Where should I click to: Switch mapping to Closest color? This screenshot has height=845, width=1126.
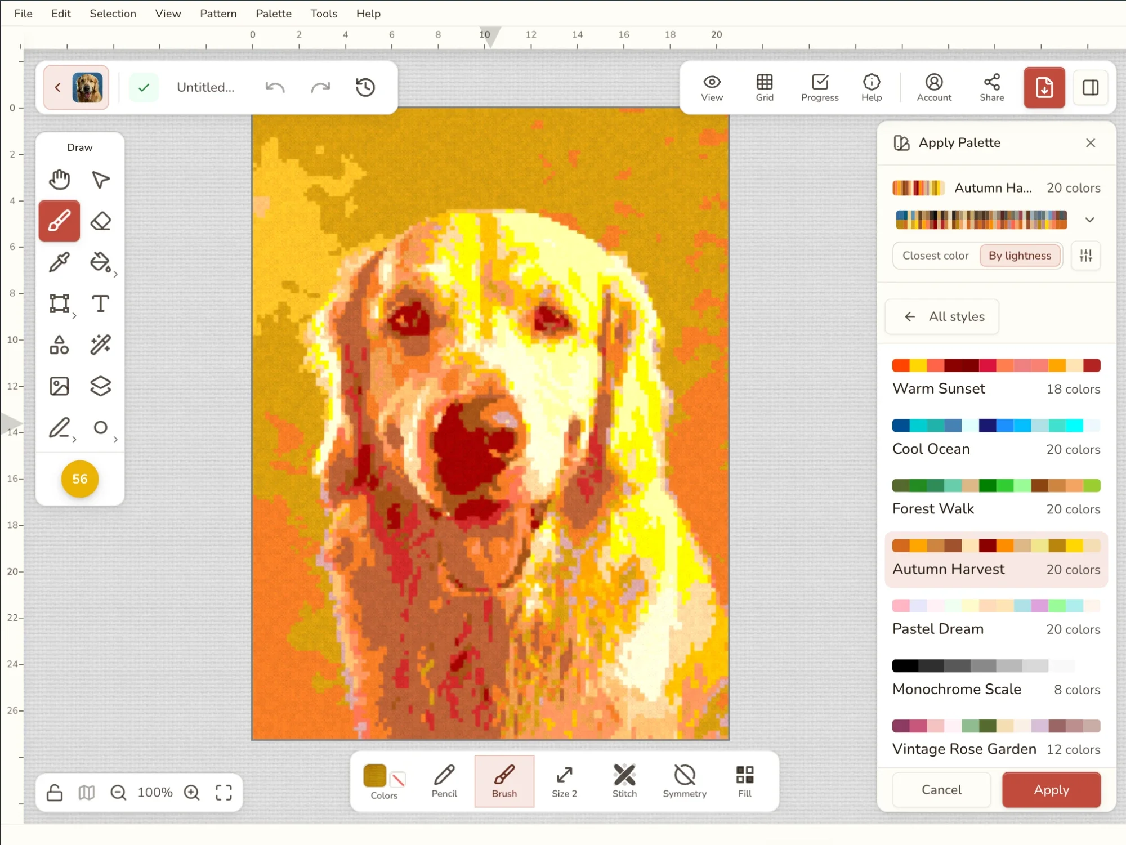pyautogui.click(x=935, y=256)
